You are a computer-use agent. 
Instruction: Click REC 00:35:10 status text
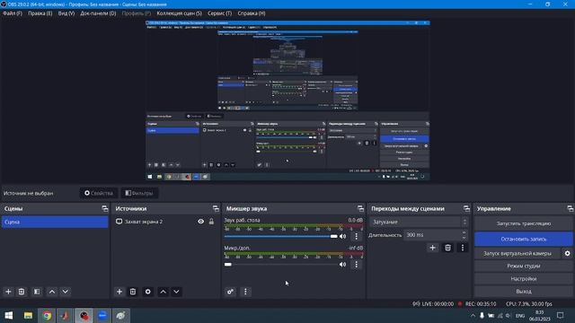click(481, 303)
